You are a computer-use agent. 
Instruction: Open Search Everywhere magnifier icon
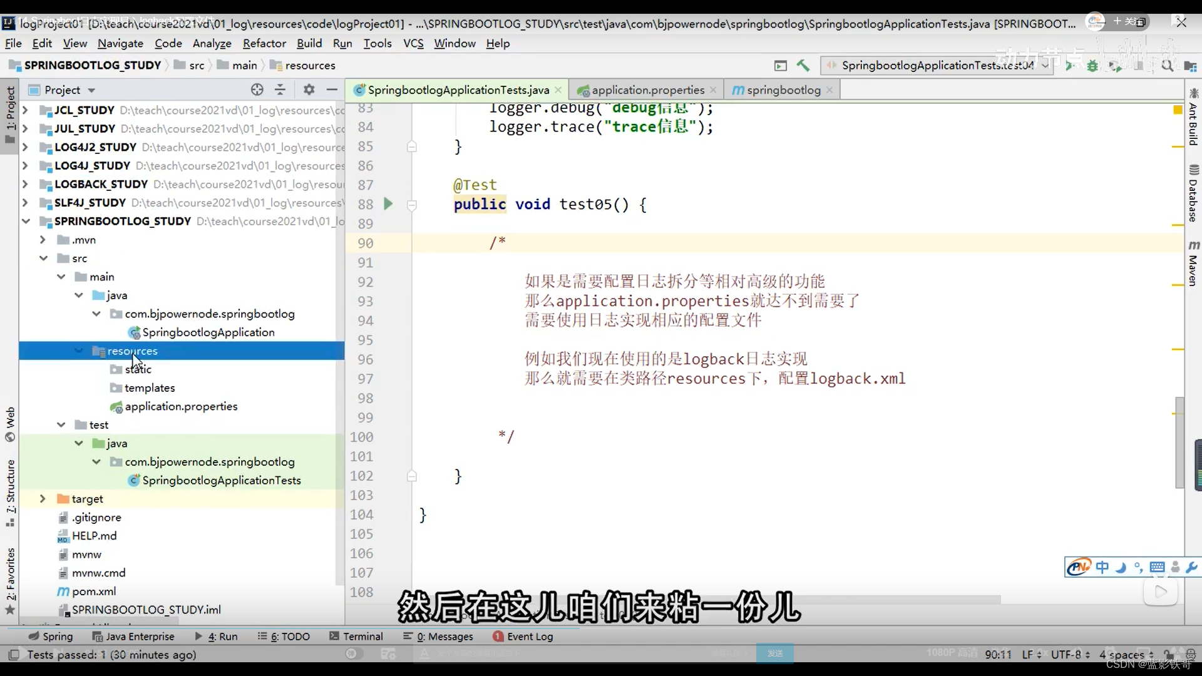click(1168, 65)
